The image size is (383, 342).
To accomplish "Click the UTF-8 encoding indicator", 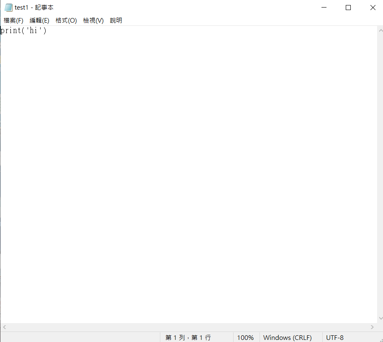I will (x=335, y=337).
